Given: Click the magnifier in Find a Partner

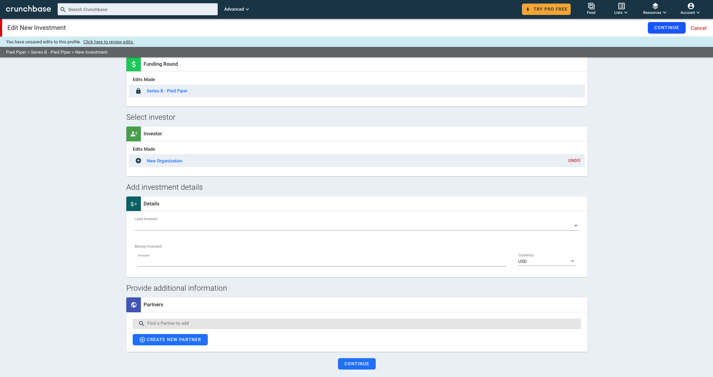Looking at the screenshot, I should click(141, 324).
